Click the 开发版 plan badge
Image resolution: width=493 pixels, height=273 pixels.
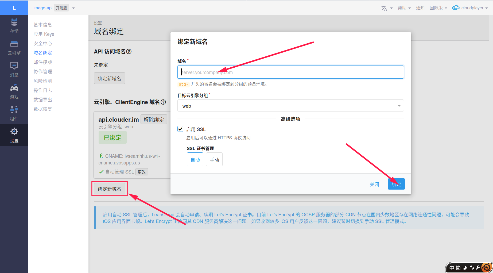click(61, 8)
